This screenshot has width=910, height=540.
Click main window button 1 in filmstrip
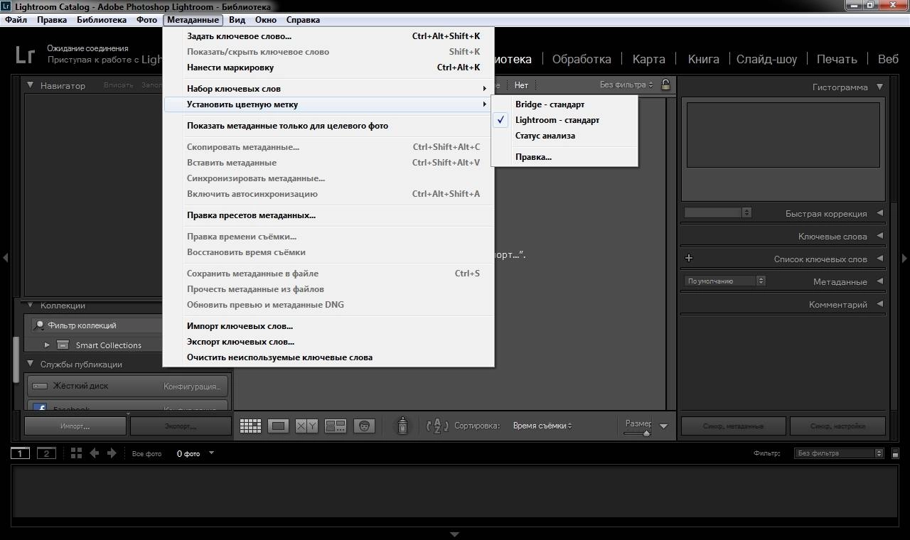point(21,453)
